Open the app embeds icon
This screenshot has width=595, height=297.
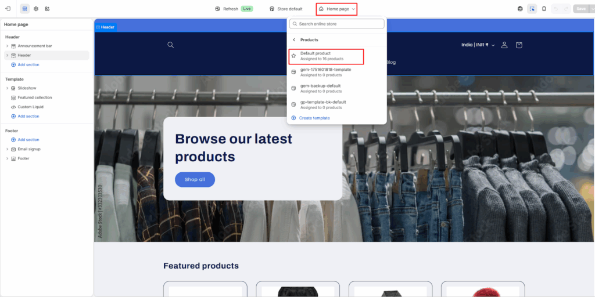[47, 9]
